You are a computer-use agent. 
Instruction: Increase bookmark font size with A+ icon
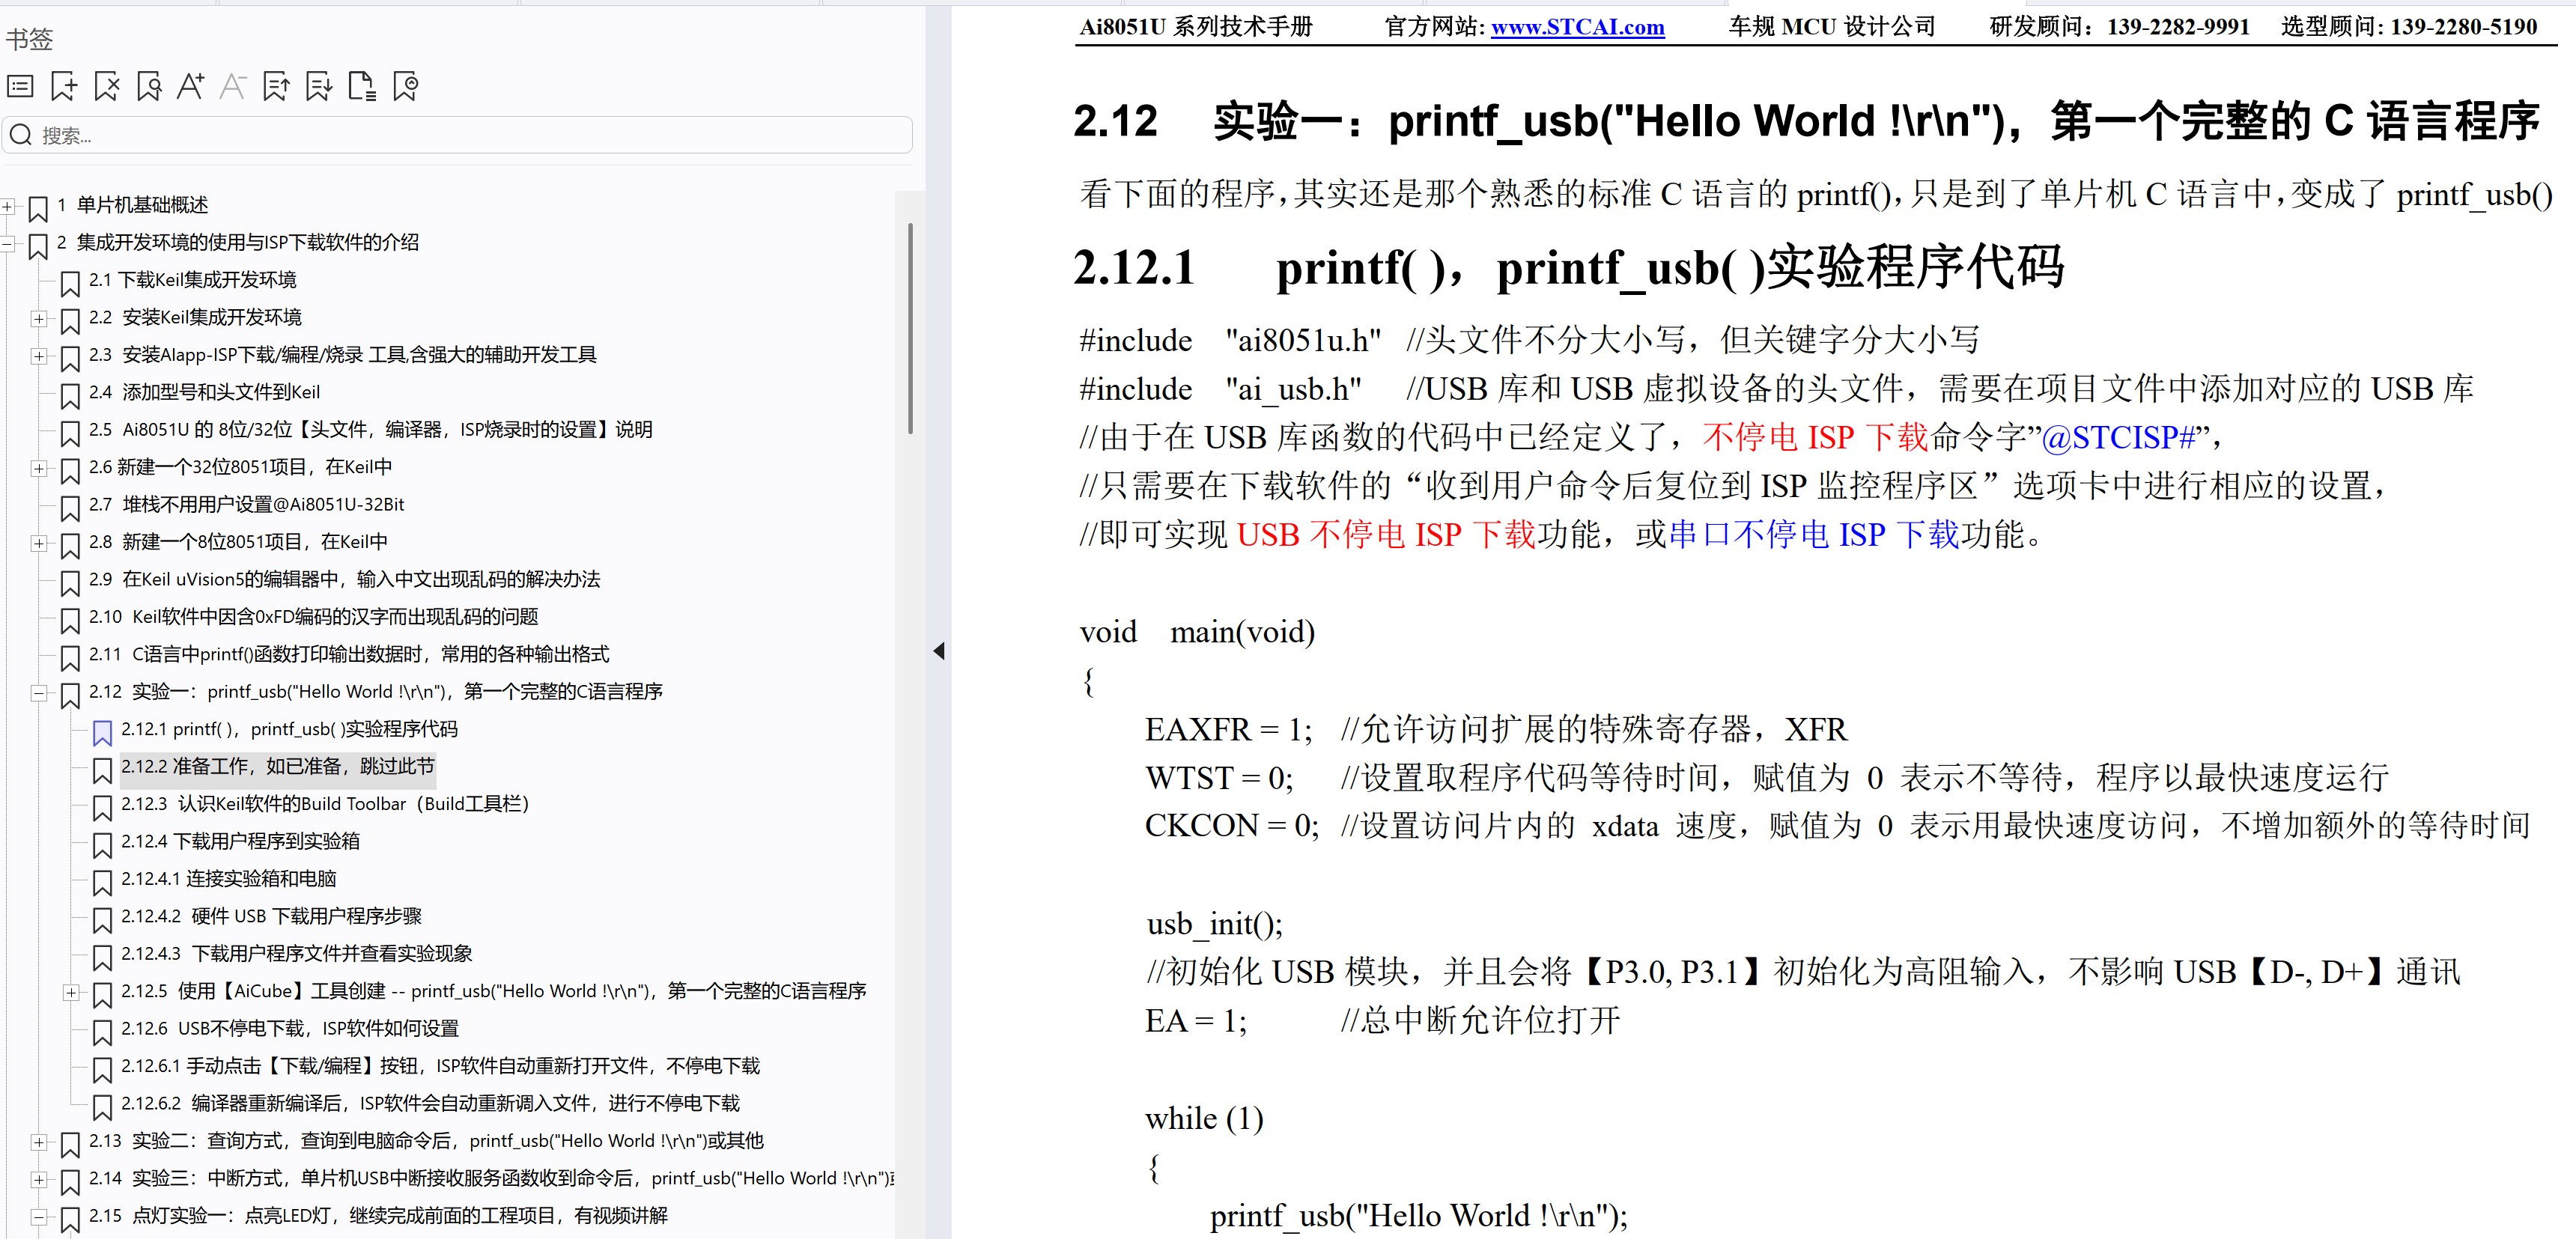pyautogui.click(x=190, y=86)
